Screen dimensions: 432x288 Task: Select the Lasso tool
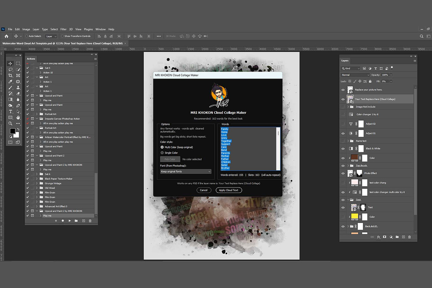pyautogui.click(x=11, y=69)
